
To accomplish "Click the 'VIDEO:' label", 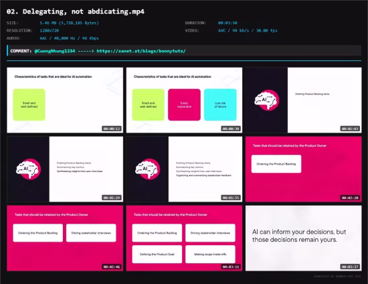I will pos(192,31).
